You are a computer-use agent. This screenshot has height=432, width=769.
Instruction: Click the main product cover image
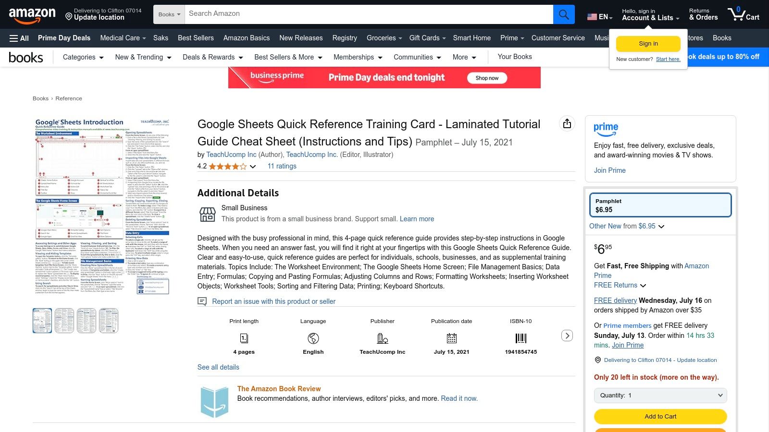pos(102,206)
